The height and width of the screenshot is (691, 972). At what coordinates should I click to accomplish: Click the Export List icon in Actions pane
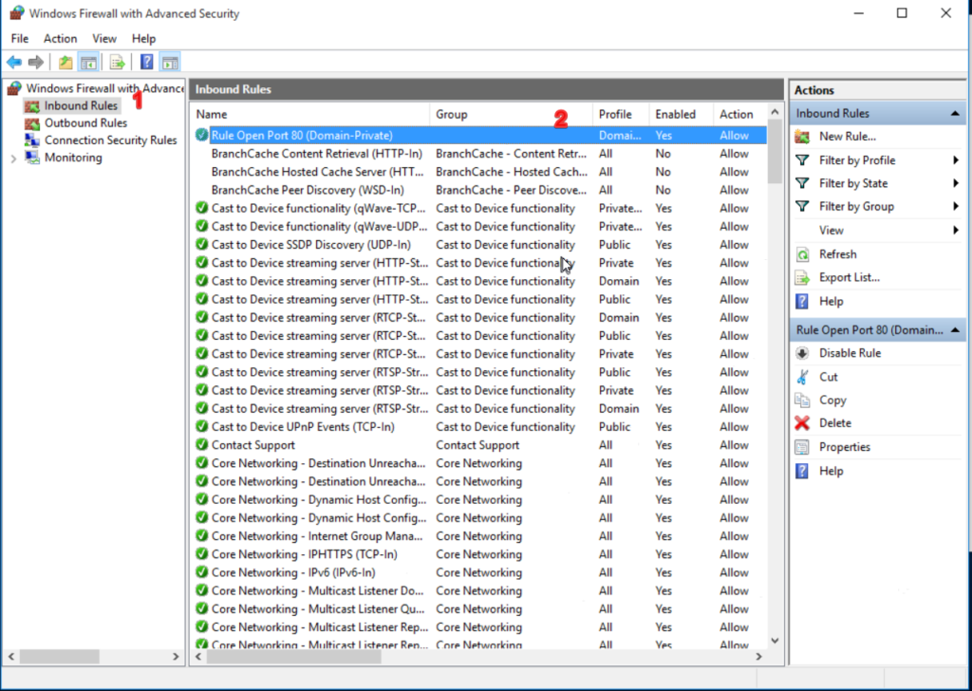tap(802, 278)
